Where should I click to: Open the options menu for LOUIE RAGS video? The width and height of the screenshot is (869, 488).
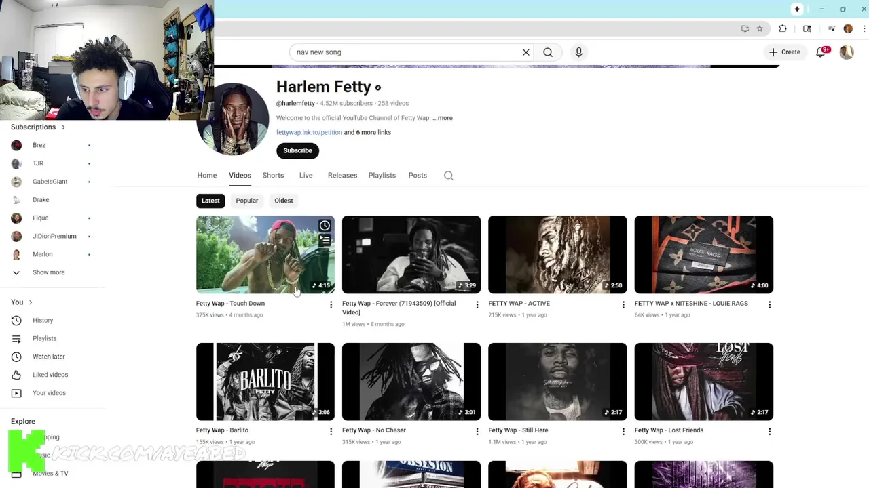(769, 305)
